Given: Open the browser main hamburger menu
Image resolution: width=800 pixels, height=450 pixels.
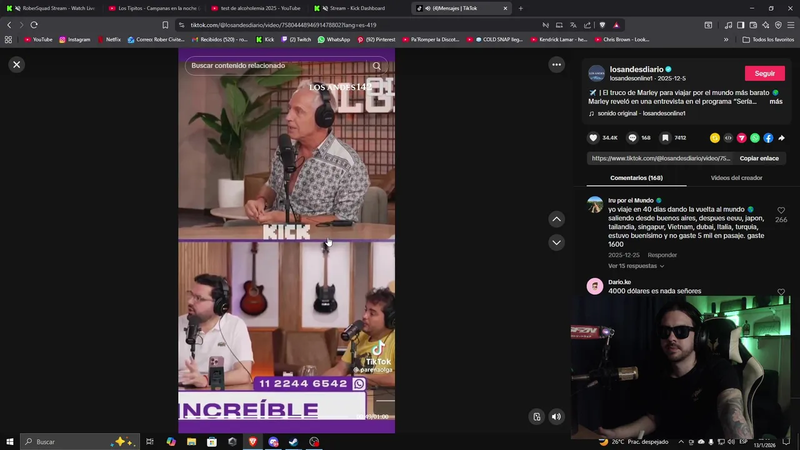Looking at the screenshot, I should [791, 25].
